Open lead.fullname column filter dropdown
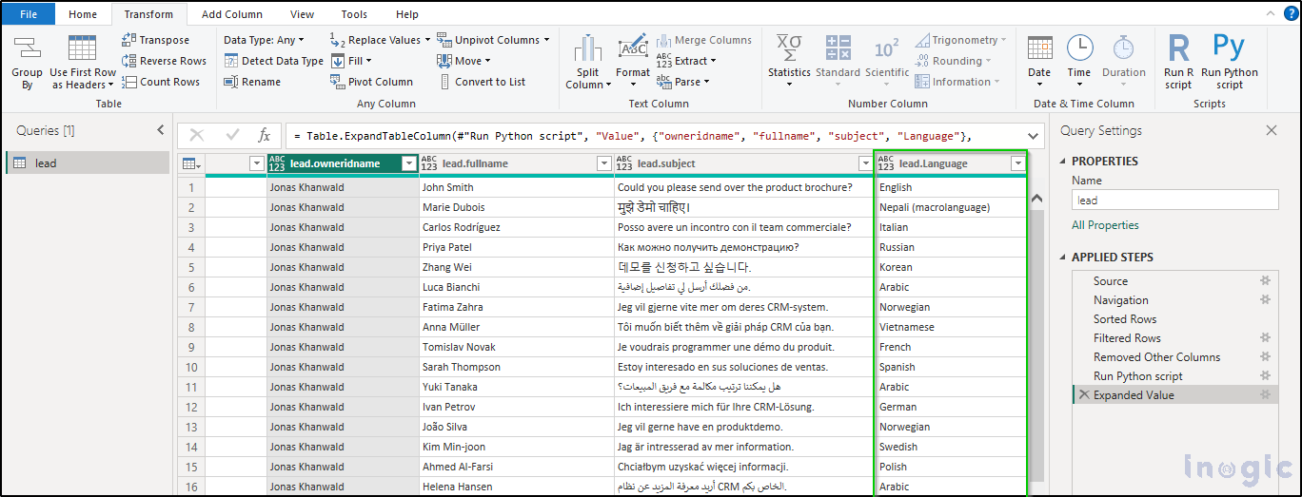The image size is (1302, 497). (603, 163)
